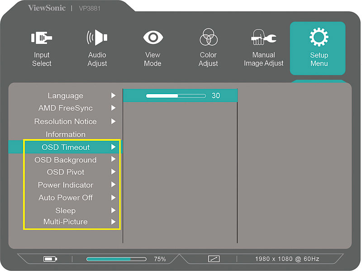Open the Audio Adjust speaker icon

[x=97, y=38]
